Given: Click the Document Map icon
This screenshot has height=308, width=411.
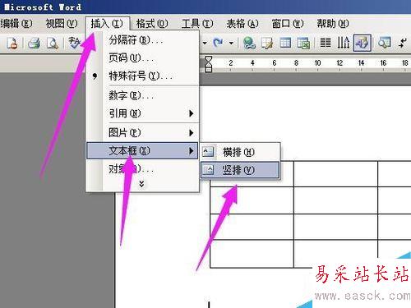Looking at the screenshot, I should coord(384,43).
